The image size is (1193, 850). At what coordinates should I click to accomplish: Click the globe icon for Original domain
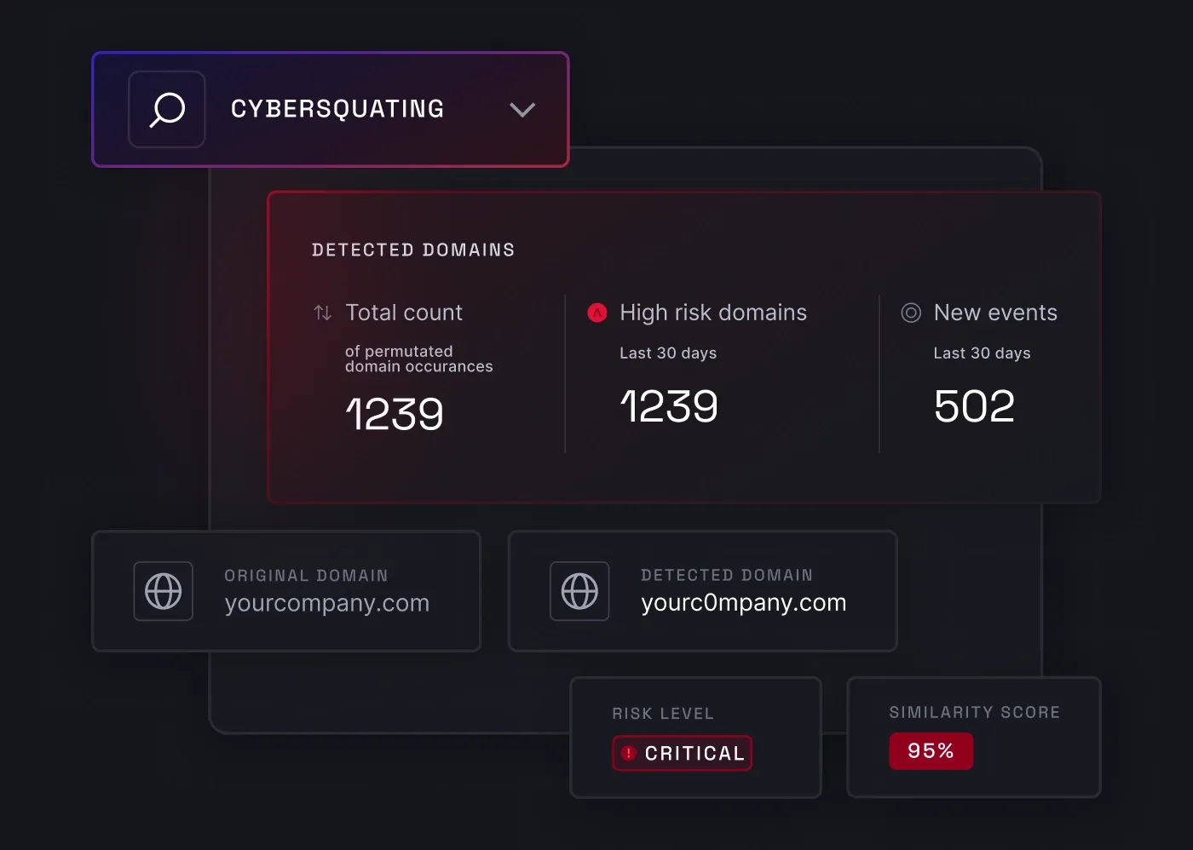click(163, 591)
